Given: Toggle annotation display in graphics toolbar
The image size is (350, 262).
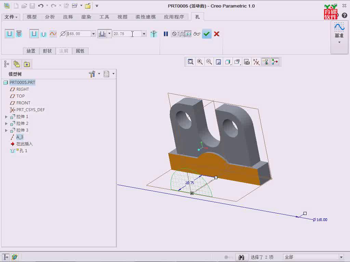Looking at the screenshot, I should pos(266,62).
